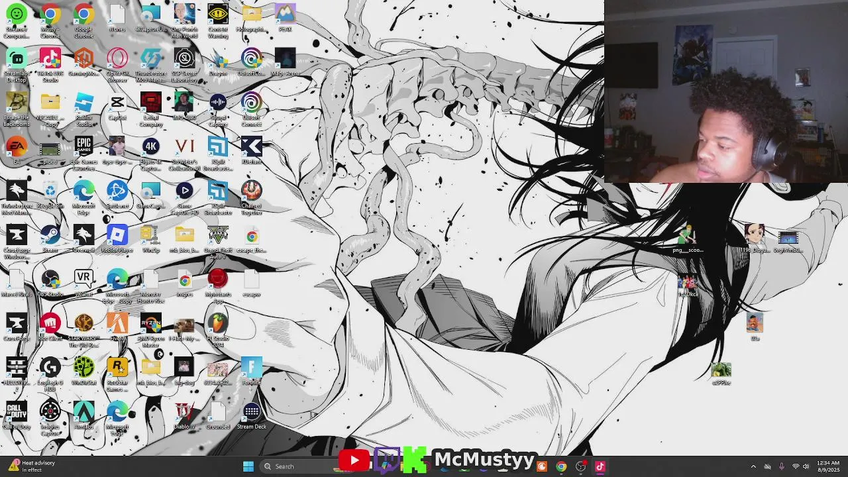Launch Fortnite desktop shortcut
This screenshot has width=848, height=477.
point(251,372)
